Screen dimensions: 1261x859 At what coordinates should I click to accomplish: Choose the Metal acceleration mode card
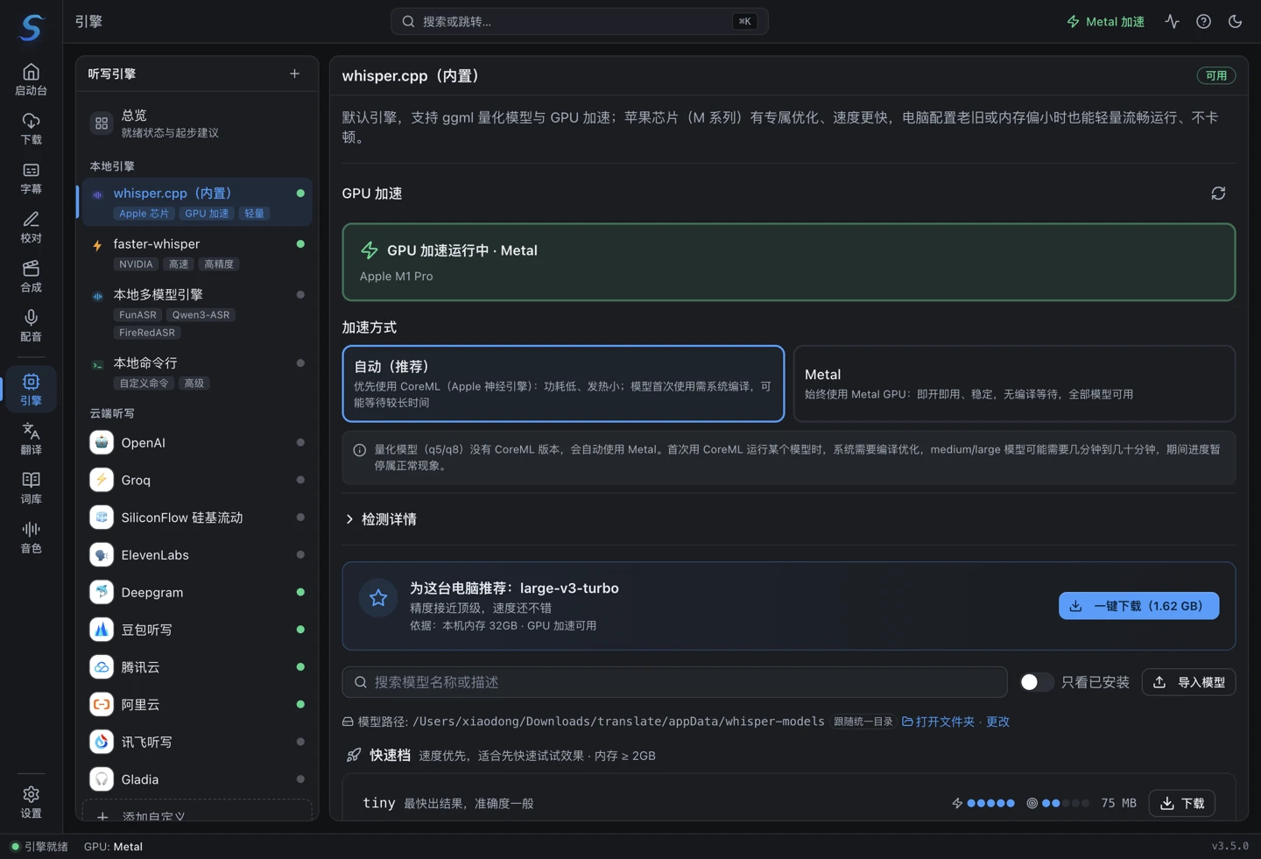tap(1014, 384)
